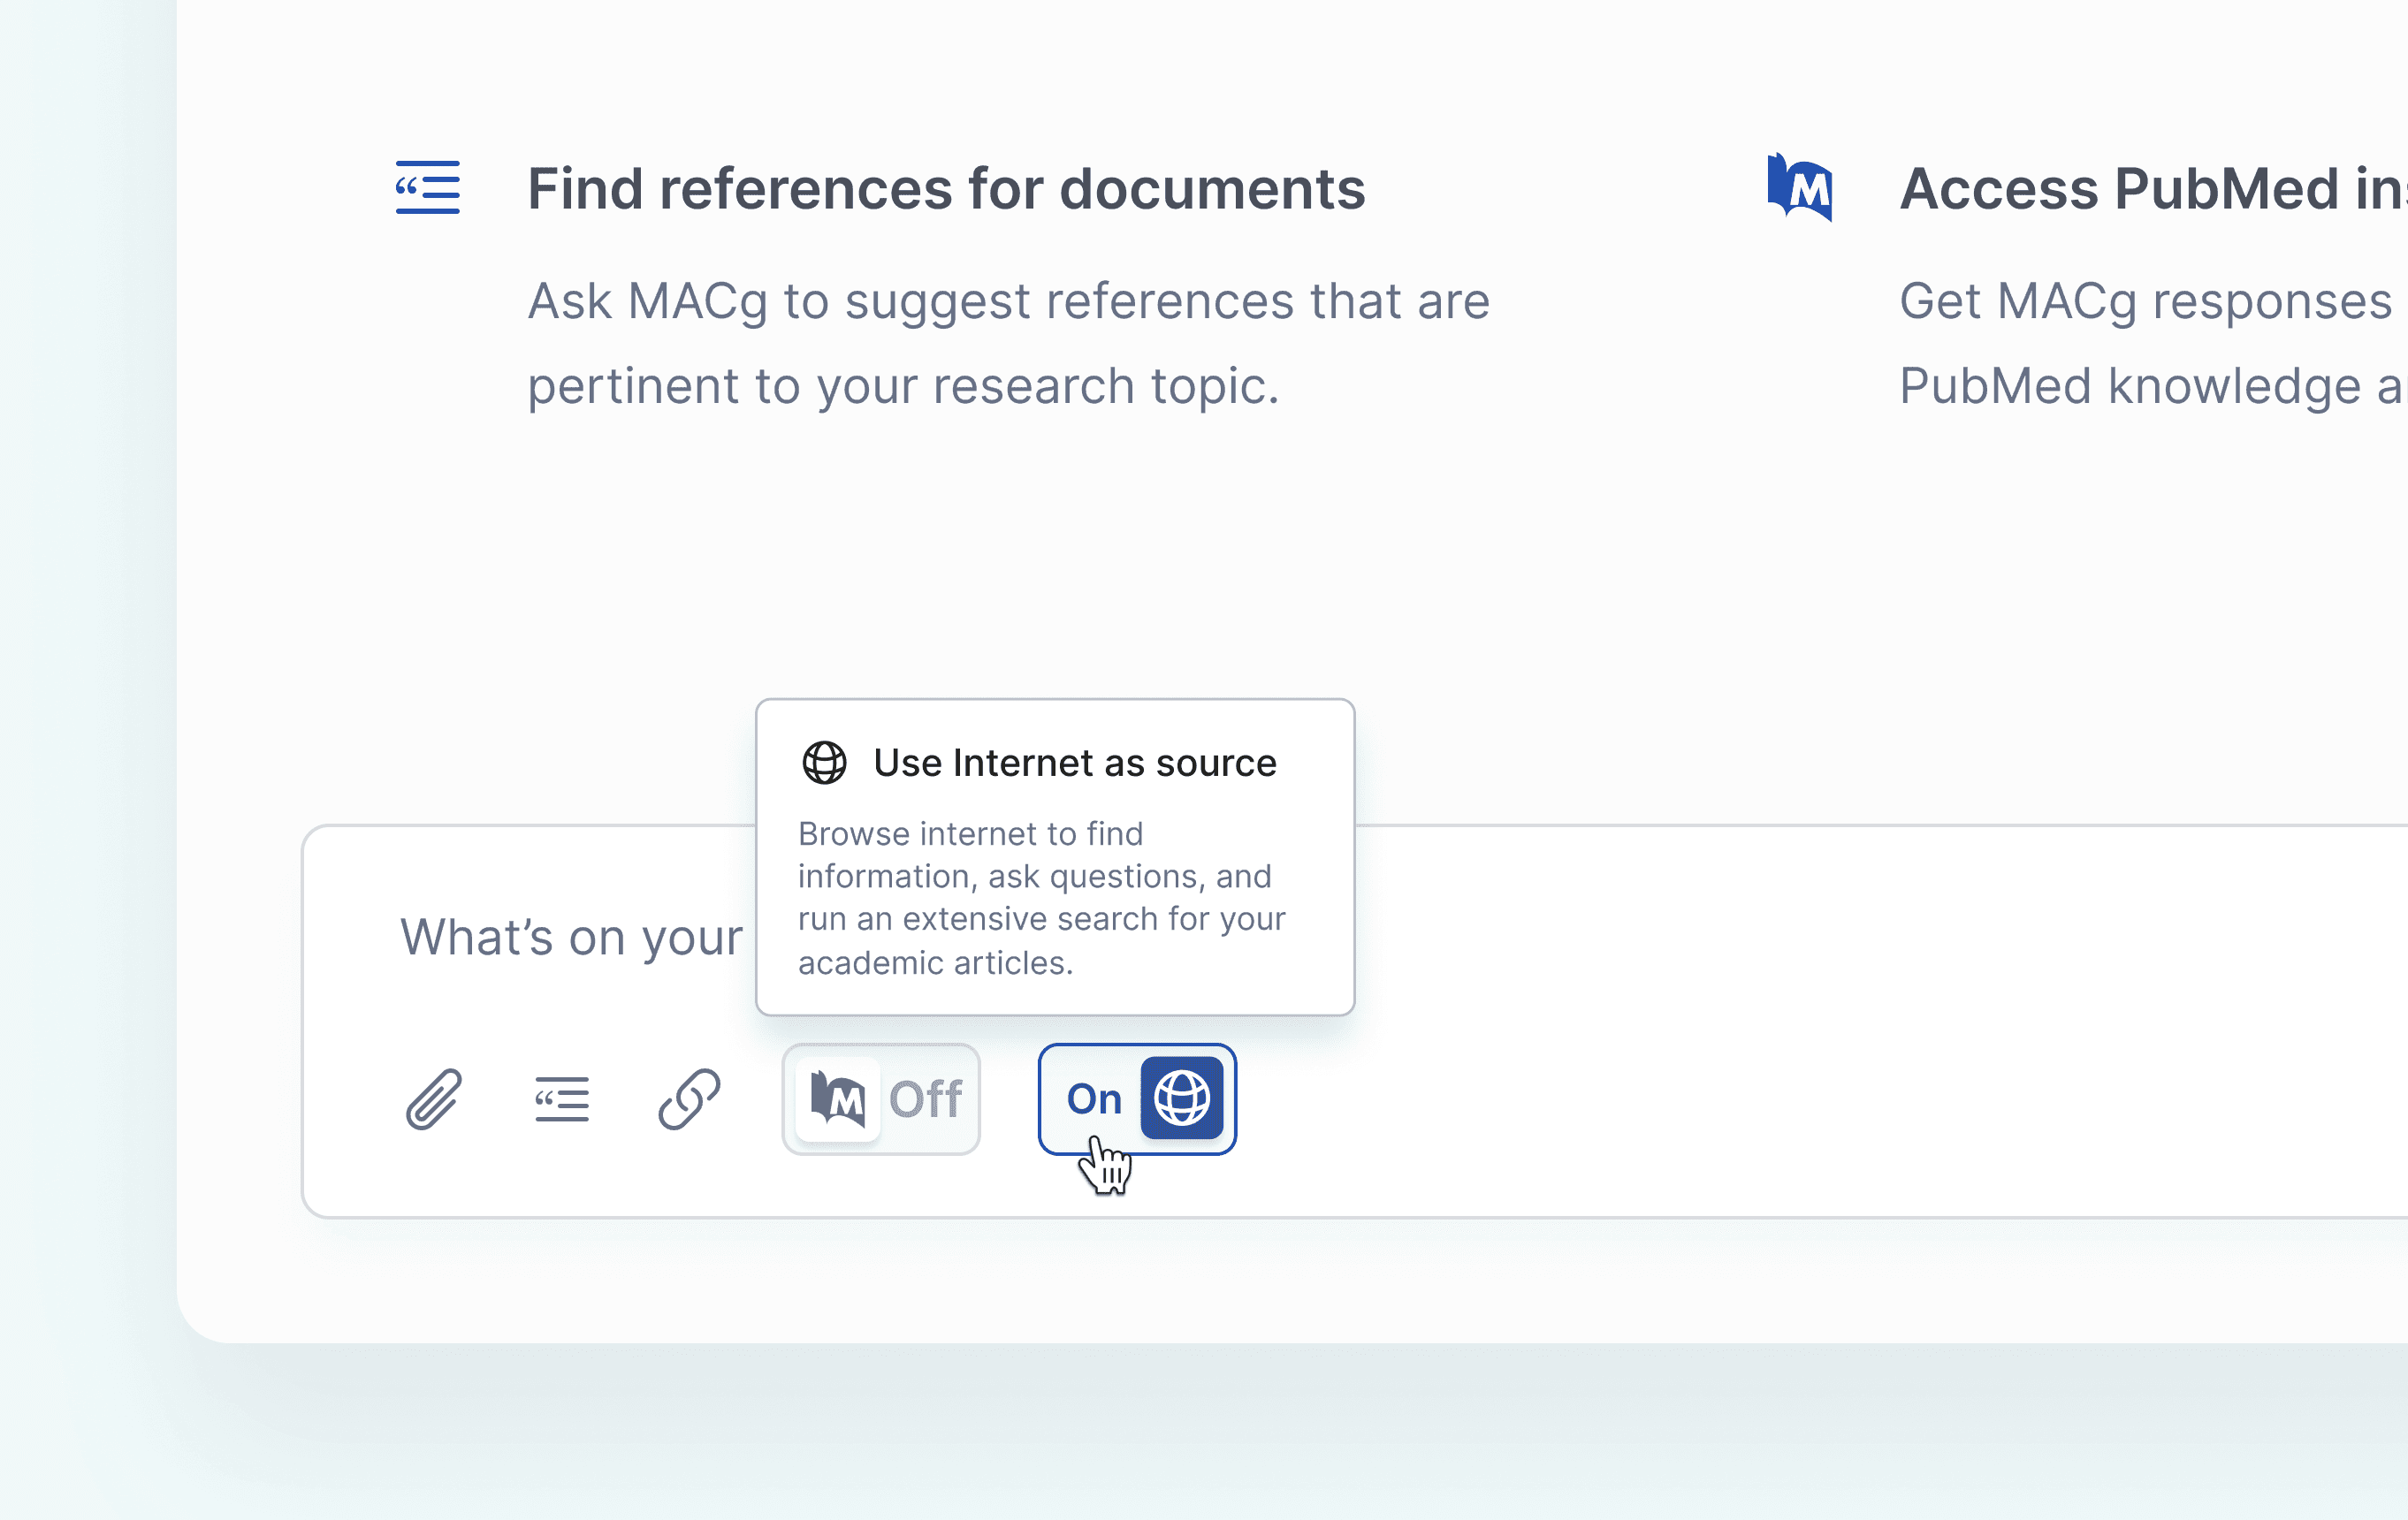
Task: Click the blue quote-list icon beside Find references
Action: point(428,187)
